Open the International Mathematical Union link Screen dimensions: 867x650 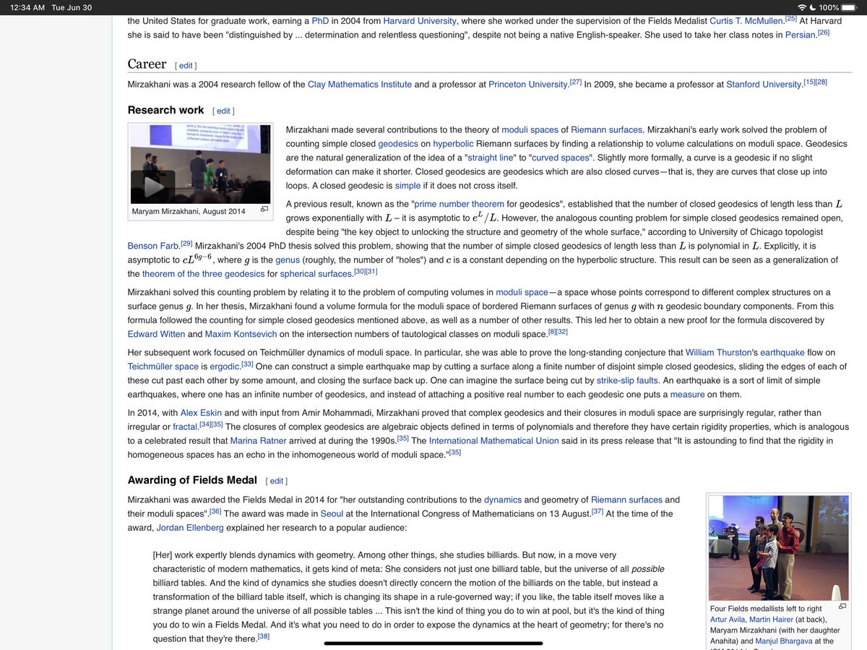[x=493, y=440]
